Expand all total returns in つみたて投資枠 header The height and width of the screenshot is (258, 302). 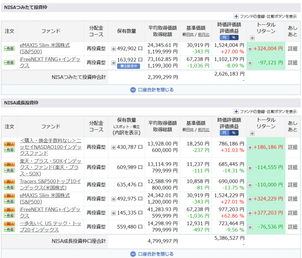[x=252, y=38]
